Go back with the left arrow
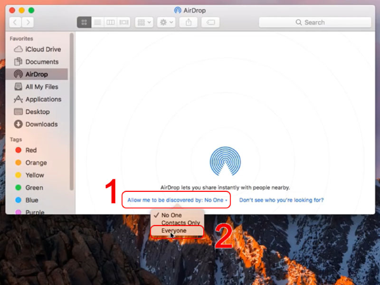 [15, 22]
